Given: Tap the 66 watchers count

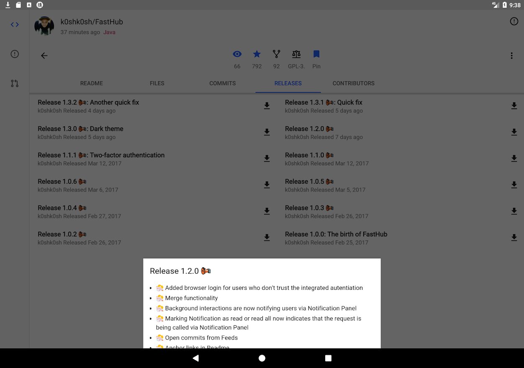Looking at the screenshot, I should (x=237, y=66).
